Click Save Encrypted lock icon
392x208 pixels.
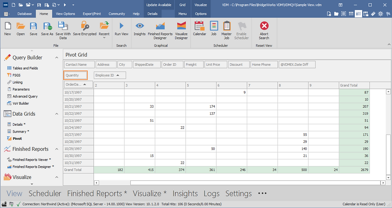click(x=85, y=29)
